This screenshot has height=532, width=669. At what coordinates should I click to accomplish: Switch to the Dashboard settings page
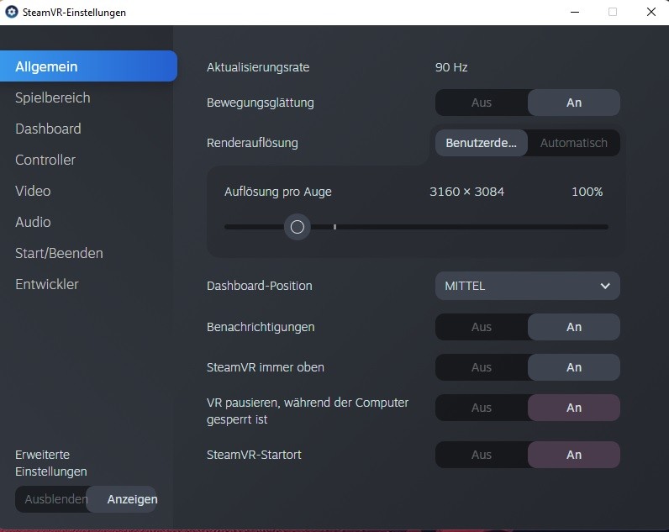(x=48, y=129)
